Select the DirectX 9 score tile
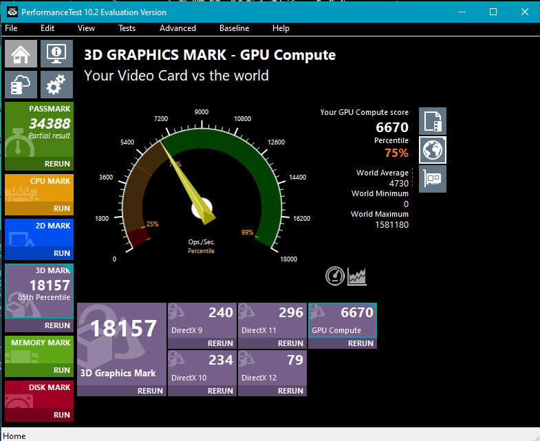The width and height of the screenshot is (540, 441). point(202,321)
